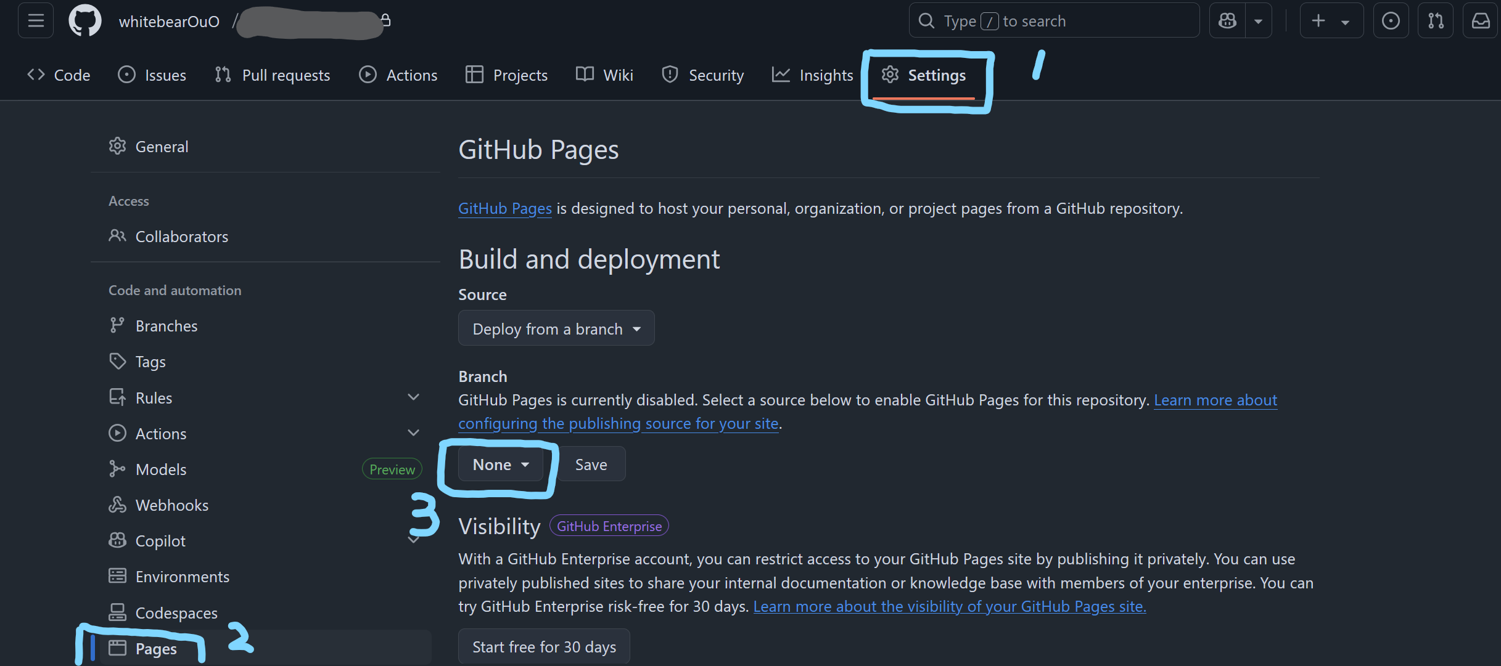
Task: Open Webhooks in the sidebar
Action: tap(171, 505)
